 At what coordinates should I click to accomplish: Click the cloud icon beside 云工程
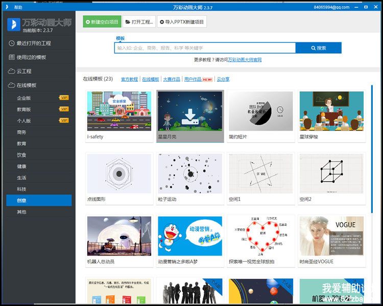pyautogui.click(x=12, y=72)
